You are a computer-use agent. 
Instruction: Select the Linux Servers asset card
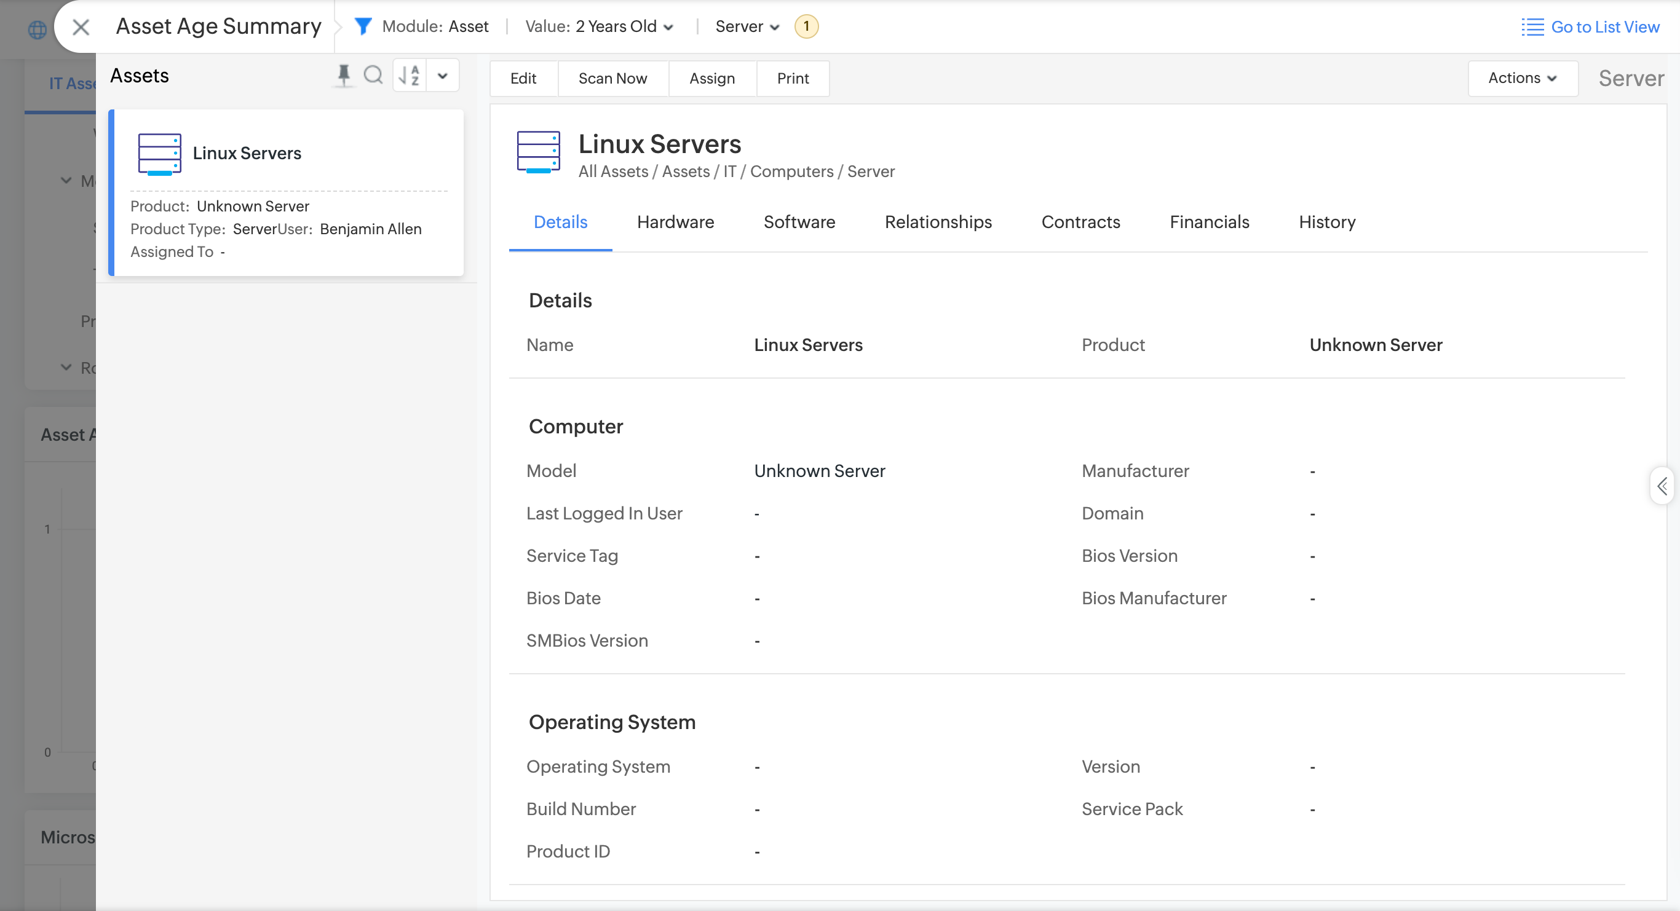[x=287, y=192]
